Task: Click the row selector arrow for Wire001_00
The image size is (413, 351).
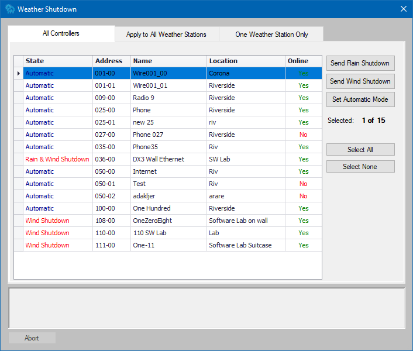Action: click(19, 74)
